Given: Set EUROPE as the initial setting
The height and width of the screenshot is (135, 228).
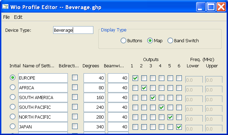Looking at the screenshot, I should click(13, 77).
